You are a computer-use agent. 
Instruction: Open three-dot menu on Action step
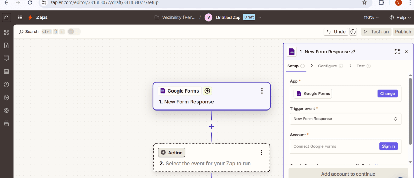click(261, 153)
